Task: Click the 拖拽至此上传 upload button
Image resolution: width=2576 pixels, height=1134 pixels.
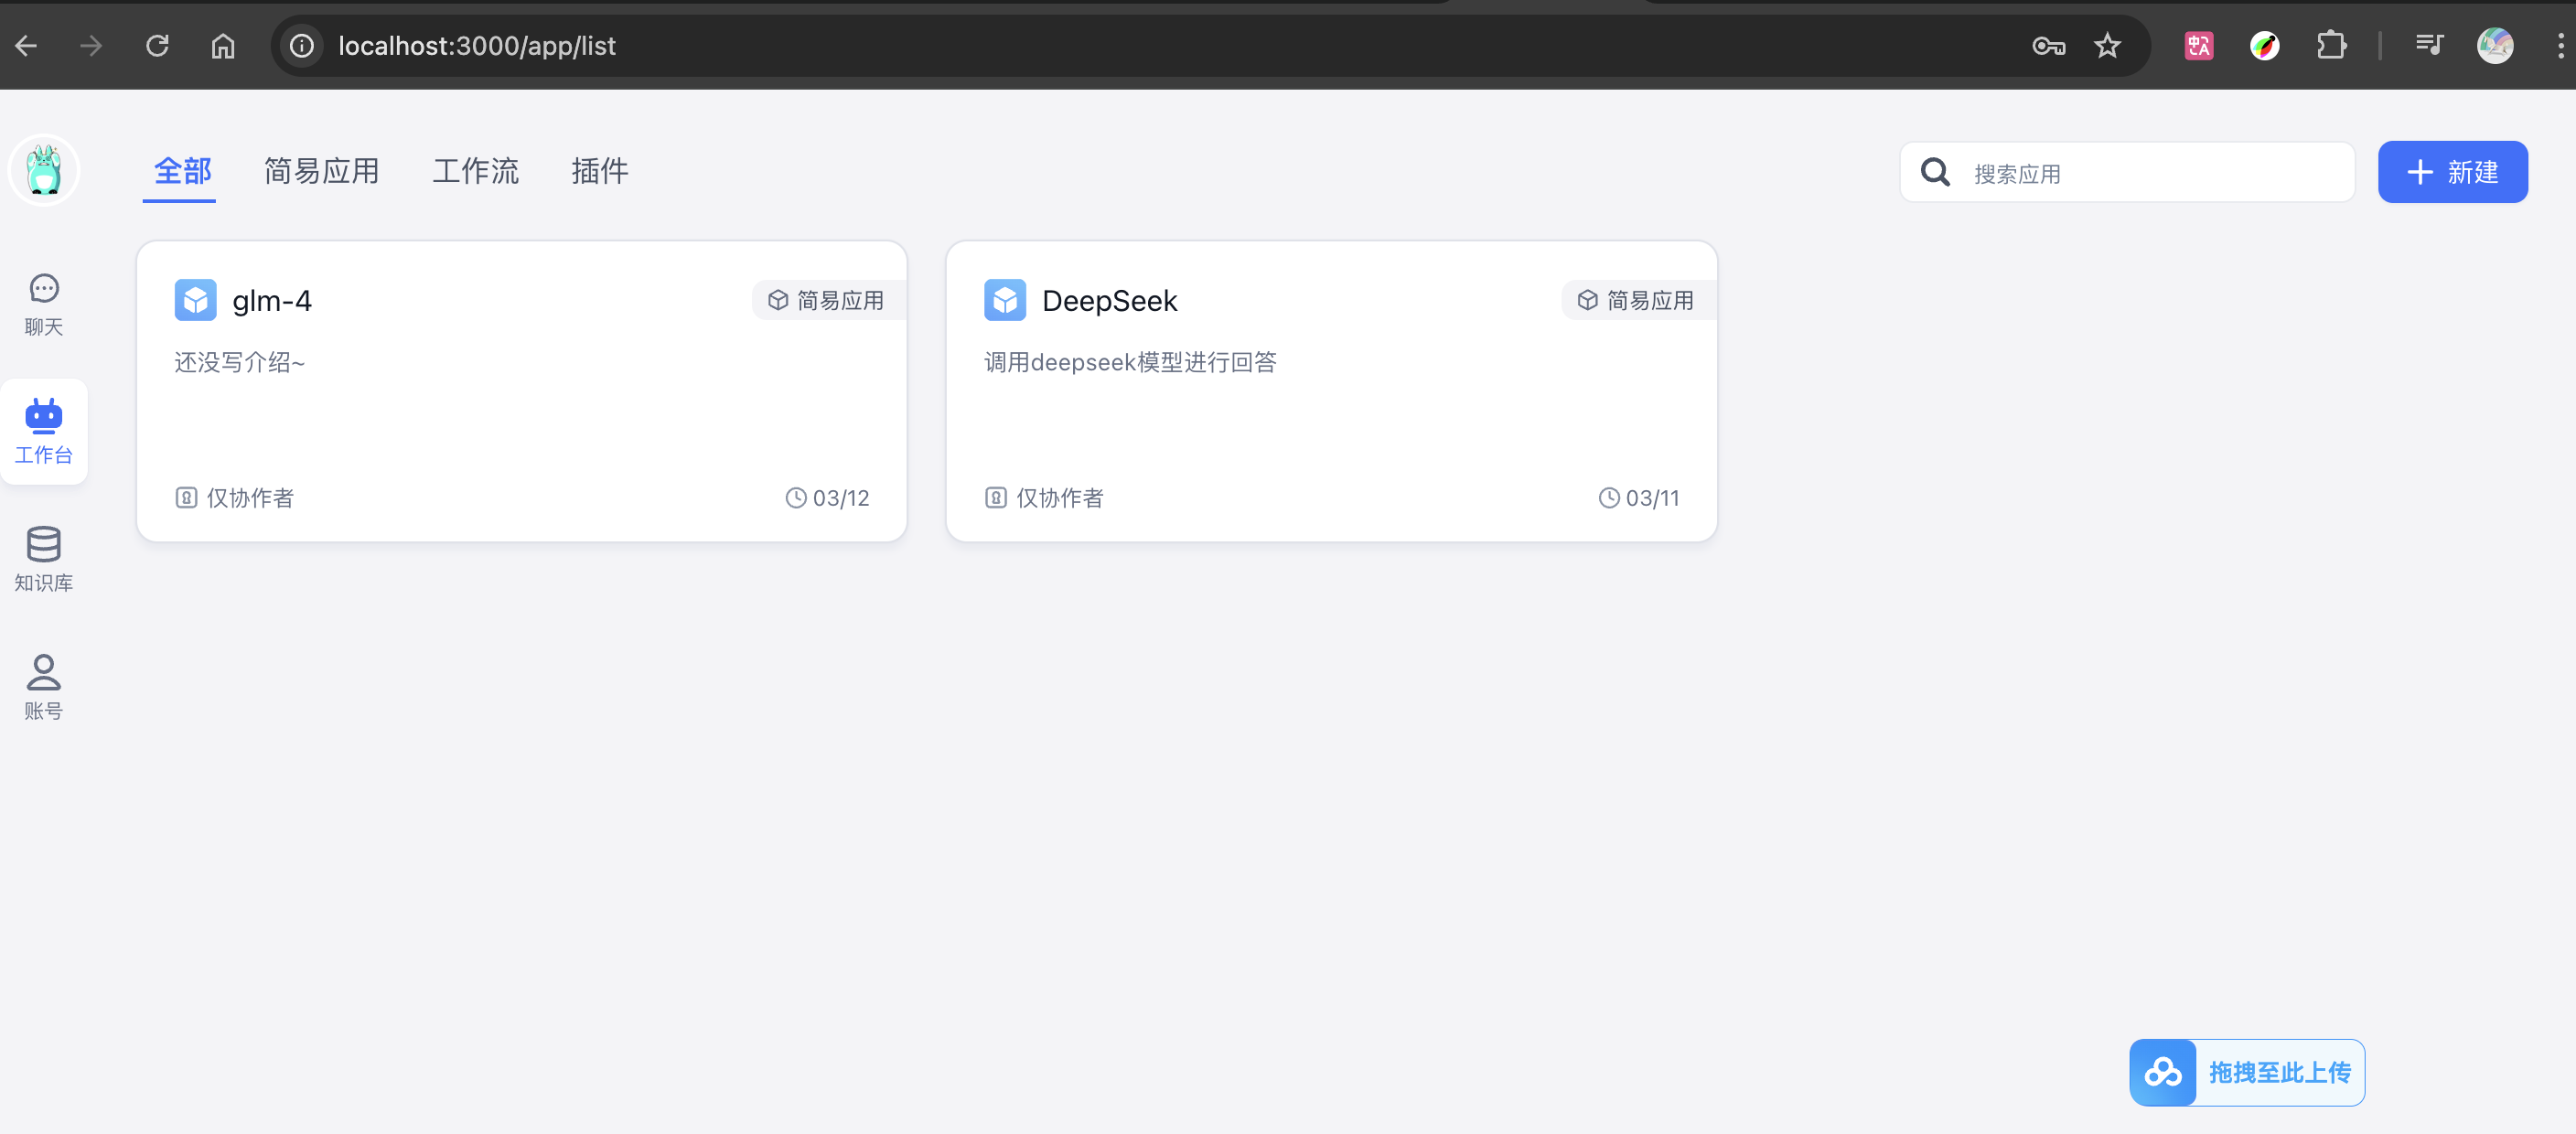Action: coord(2278,1072)
